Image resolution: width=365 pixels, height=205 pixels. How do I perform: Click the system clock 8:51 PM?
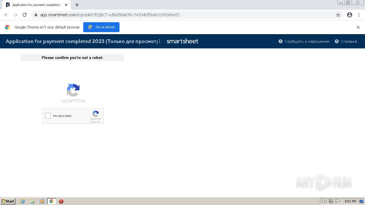click(x=350, y=201)
